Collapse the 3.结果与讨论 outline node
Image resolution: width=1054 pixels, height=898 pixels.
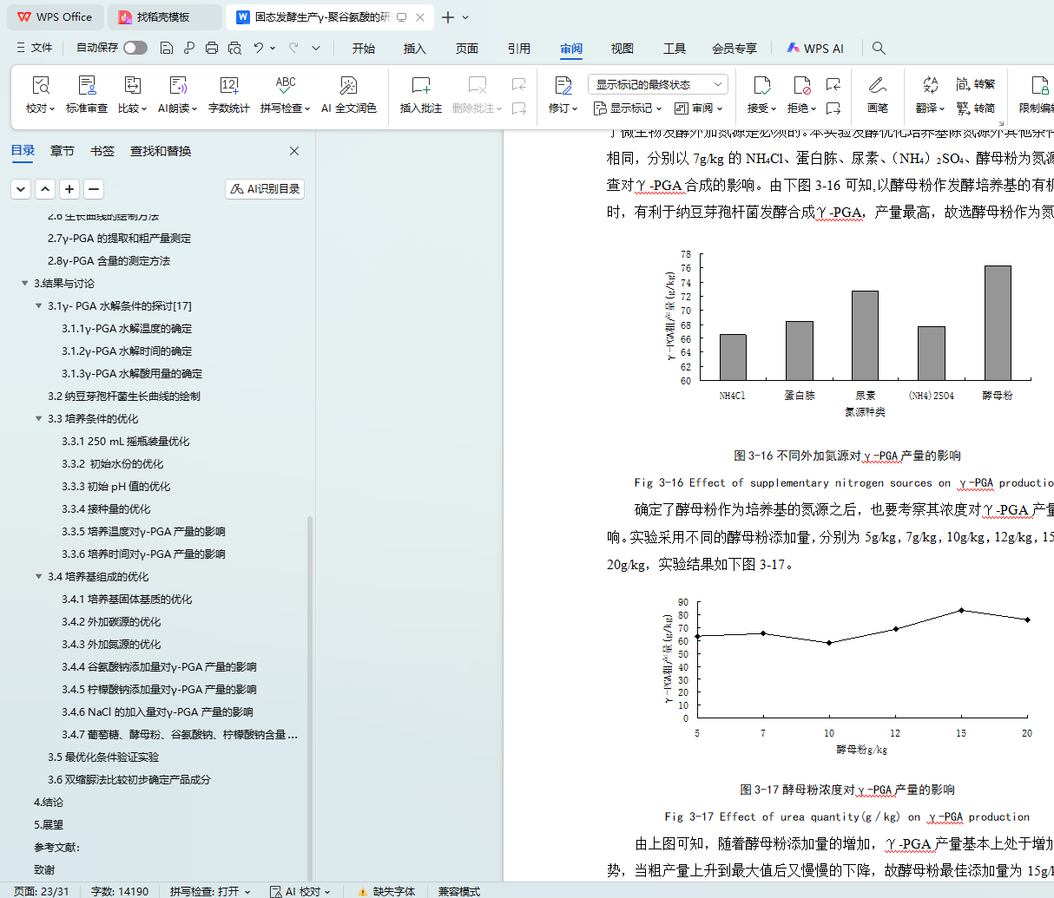click(25, 284)
